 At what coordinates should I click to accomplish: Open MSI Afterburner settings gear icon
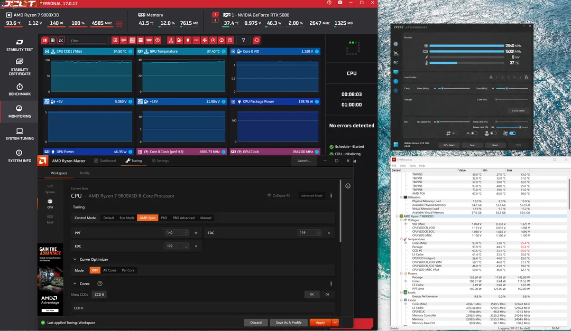pos(396,44)
